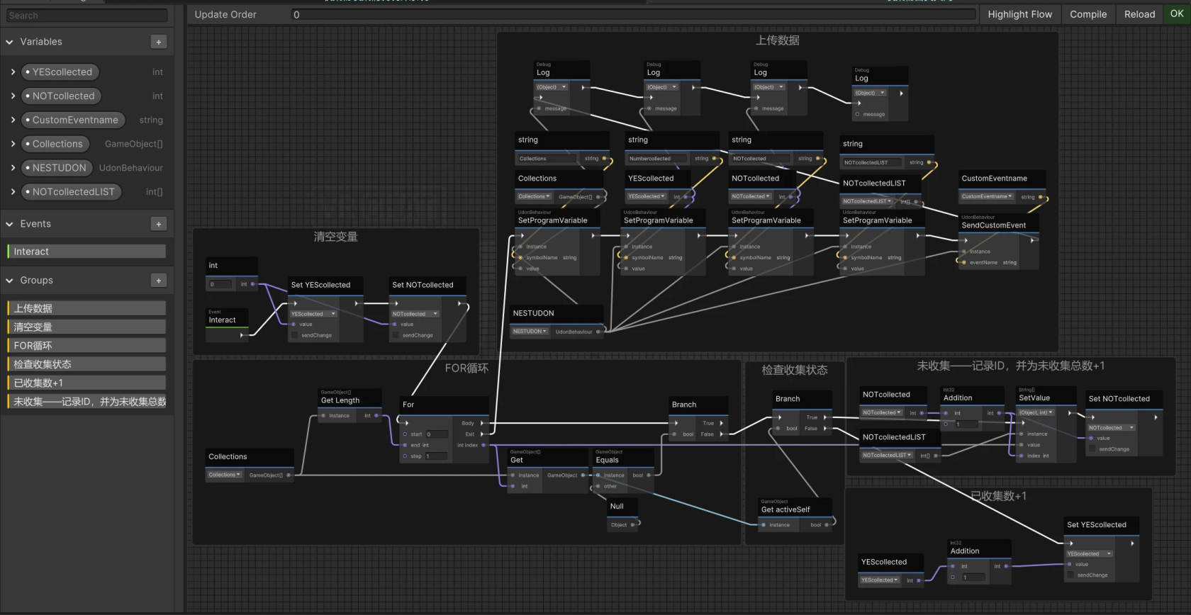The image size is (1191, 615).
Task: Expand the YEScollected variable row
Action: [13, 72]
